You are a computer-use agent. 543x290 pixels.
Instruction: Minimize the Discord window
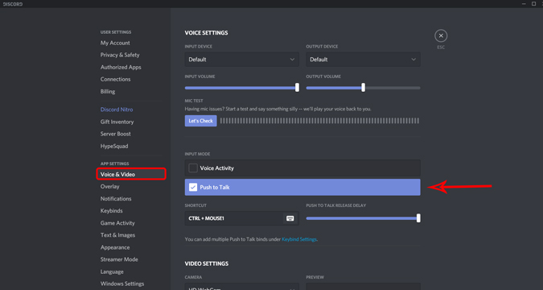pos(524,4)
